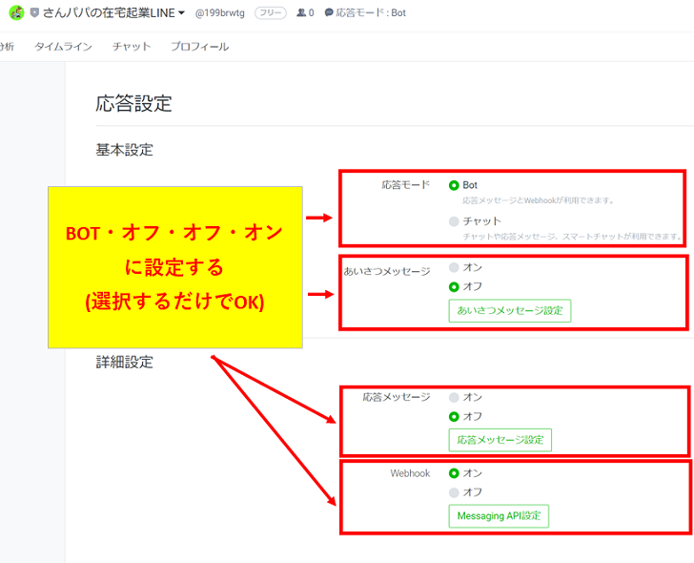Viewport: 694px width, 563px height.
Task: Click the 応答メッセージ field label
Action: tap(397, 397)
